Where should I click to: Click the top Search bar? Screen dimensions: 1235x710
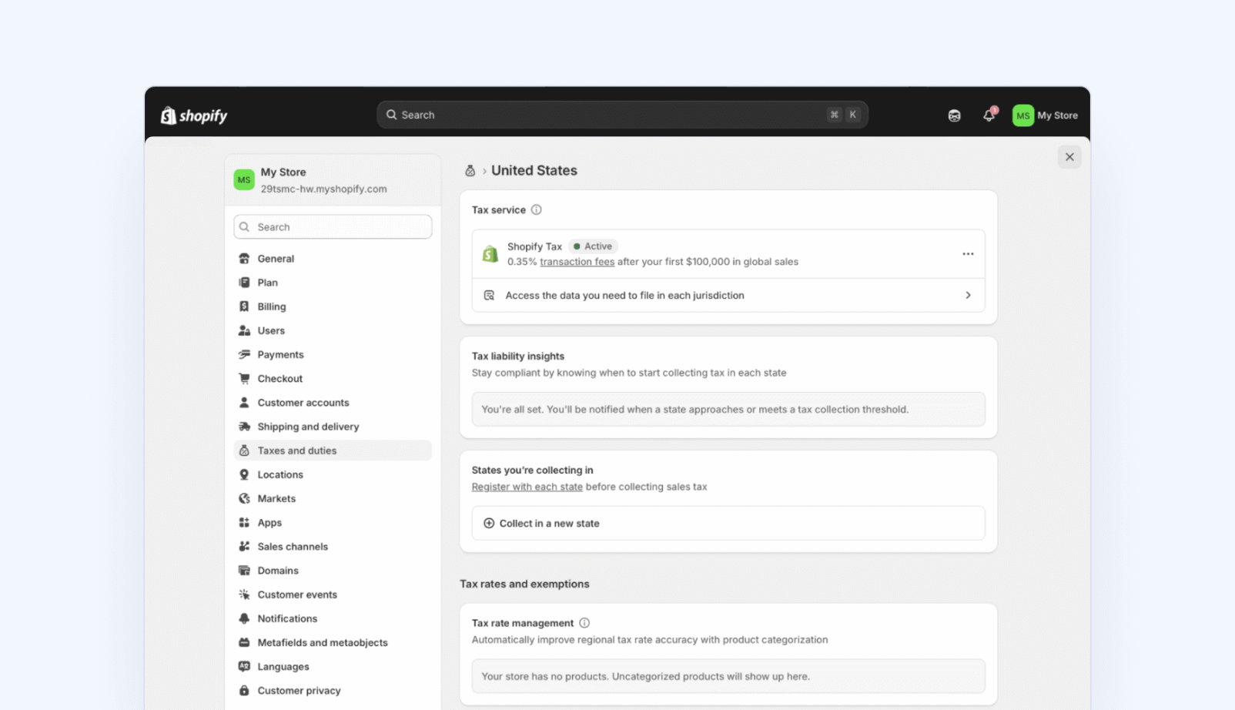point(622,115)
